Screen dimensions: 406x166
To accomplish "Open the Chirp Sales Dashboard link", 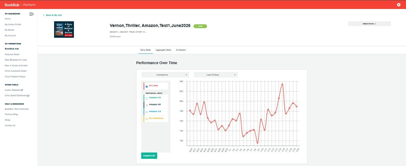I will click(16, 96).
